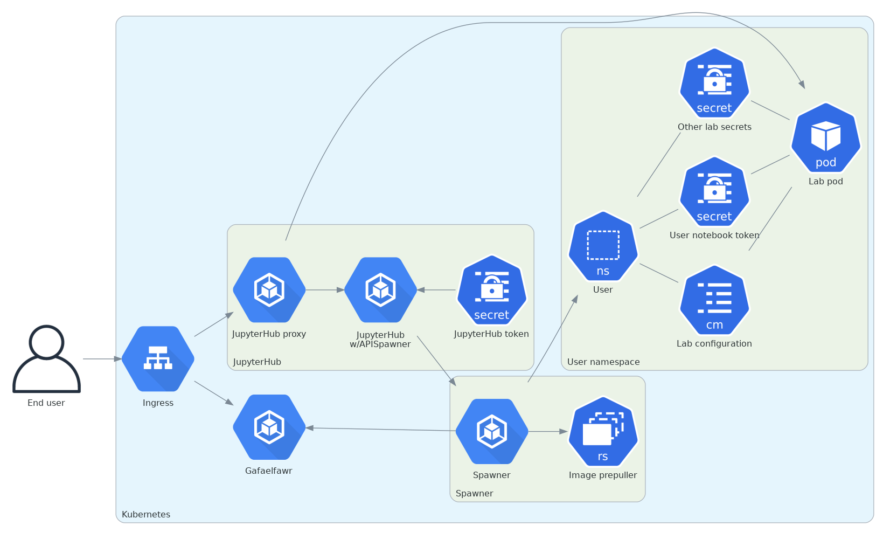Viewport: 890px width, 539px height.
Task: Click the Spawner service hexagon icon
Action: click(492, 431)
